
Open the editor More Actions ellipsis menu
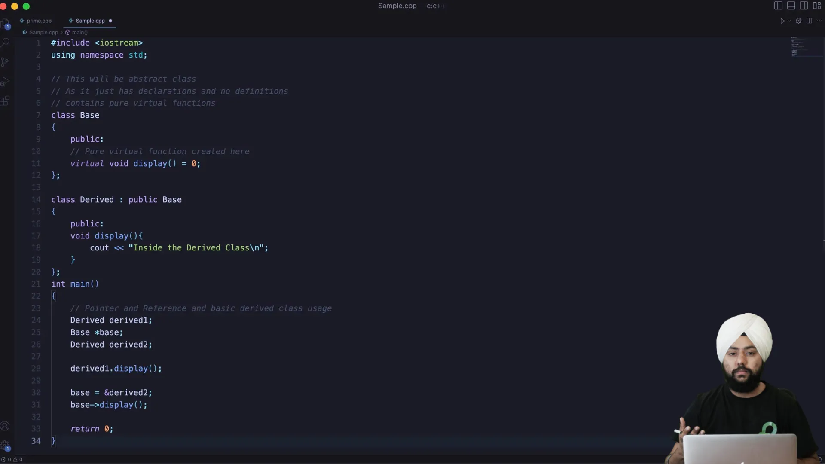(x=819, y=21)
